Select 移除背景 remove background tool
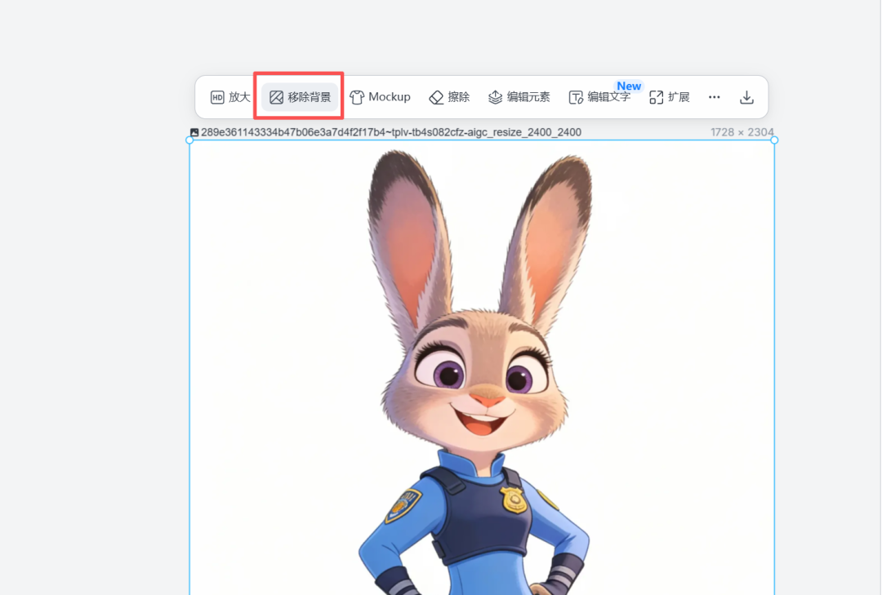 pyautogui.click(x=300, y=97)
